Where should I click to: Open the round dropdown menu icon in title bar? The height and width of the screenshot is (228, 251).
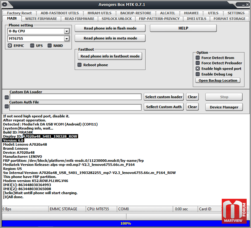point(4,4)
